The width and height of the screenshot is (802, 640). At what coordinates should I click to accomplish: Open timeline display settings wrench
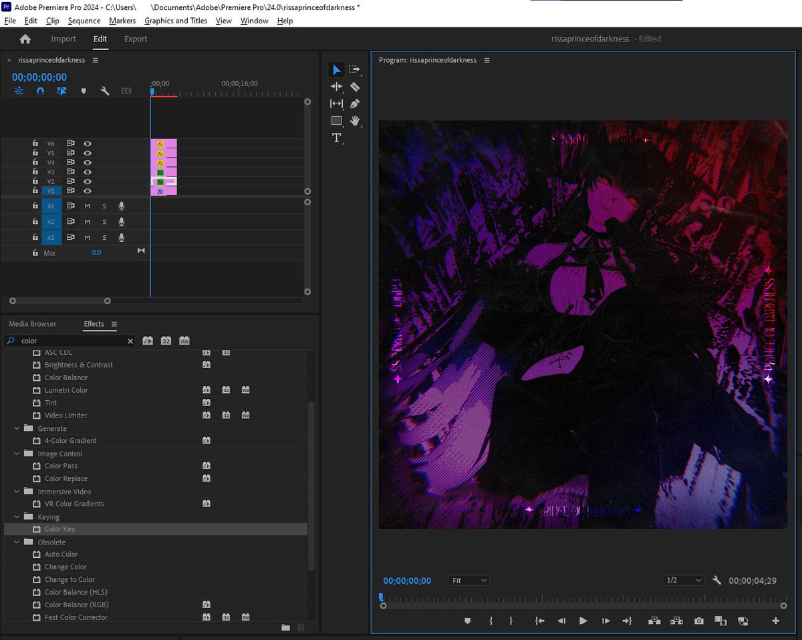[105, 91]
